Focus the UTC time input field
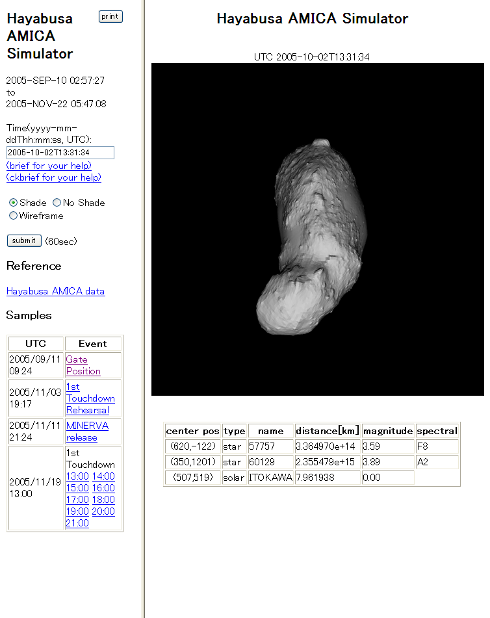490x618 pixels. click(60, 153)
